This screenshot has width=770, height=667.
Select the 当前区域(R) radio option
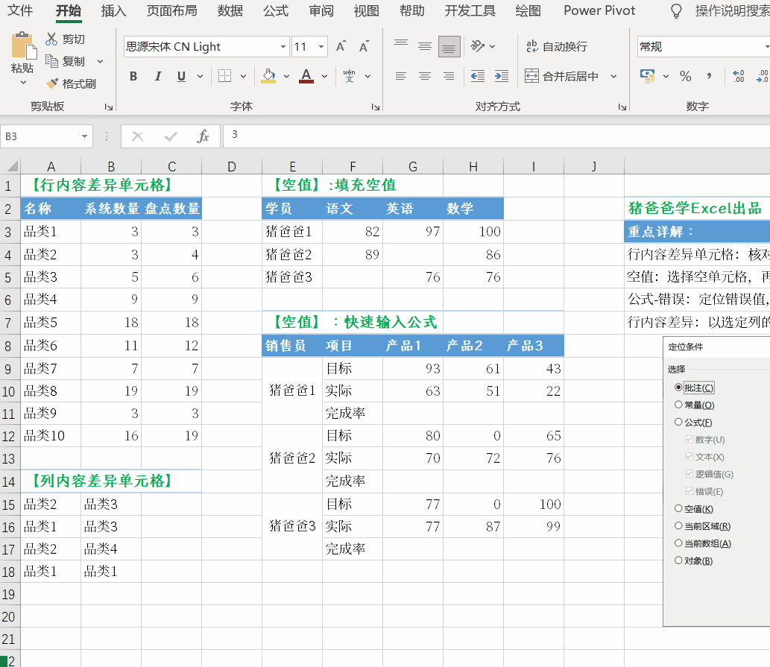coord(678,525)
